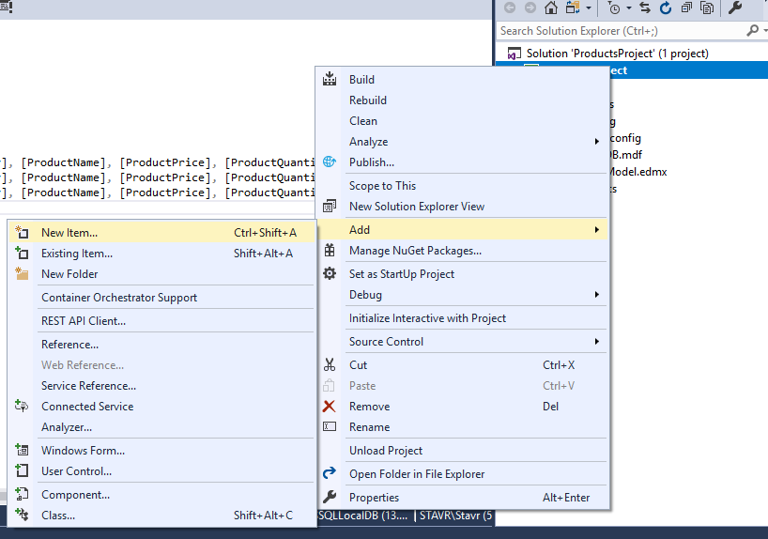Image resolution: width=768 pixels, height=539 pixels.
Task: Click the red X Remove icon
Action: point(330,407)
